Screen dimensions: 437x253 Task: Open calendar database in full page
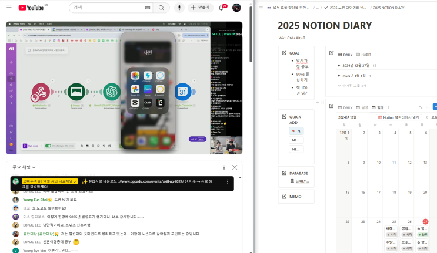click(x=421, y=107)
